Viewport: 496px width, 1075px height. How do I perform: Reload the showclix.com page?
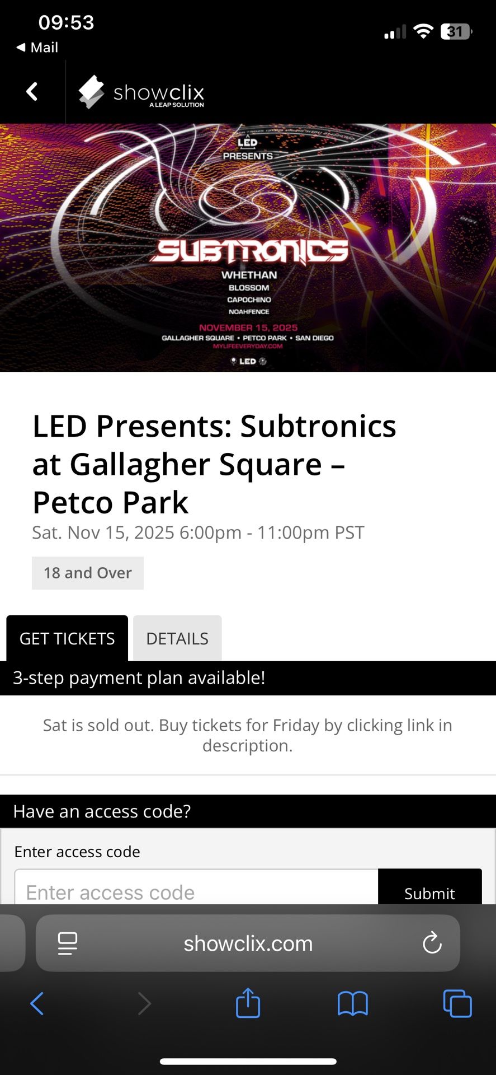tap(432, 943)
